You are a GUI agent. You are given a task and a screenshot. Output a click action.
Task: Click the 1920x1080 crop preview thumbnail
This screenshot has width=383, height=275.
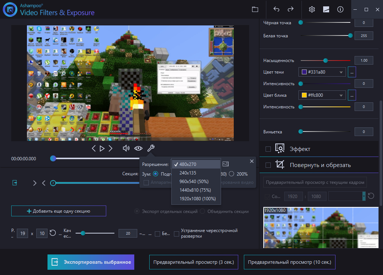point(321,228)
